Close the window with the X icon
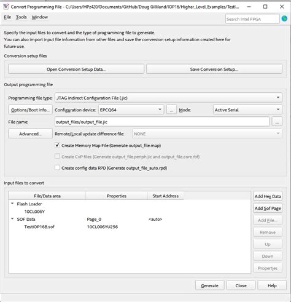This screenshot has width=291, height=302. (x=282, y=7)
